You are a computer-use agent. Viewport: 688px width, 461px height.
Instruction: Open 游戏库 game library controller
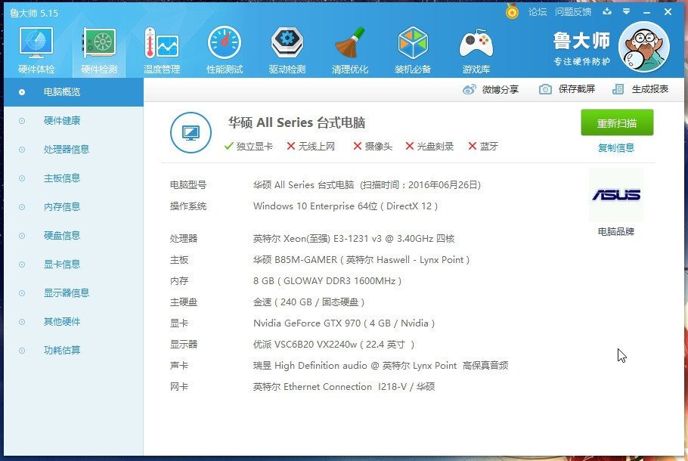[x=476, y=50]
